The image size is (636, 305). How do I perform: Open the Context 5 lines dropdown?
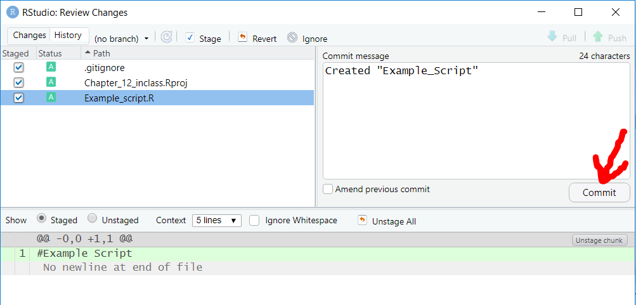tap(217, 221)
